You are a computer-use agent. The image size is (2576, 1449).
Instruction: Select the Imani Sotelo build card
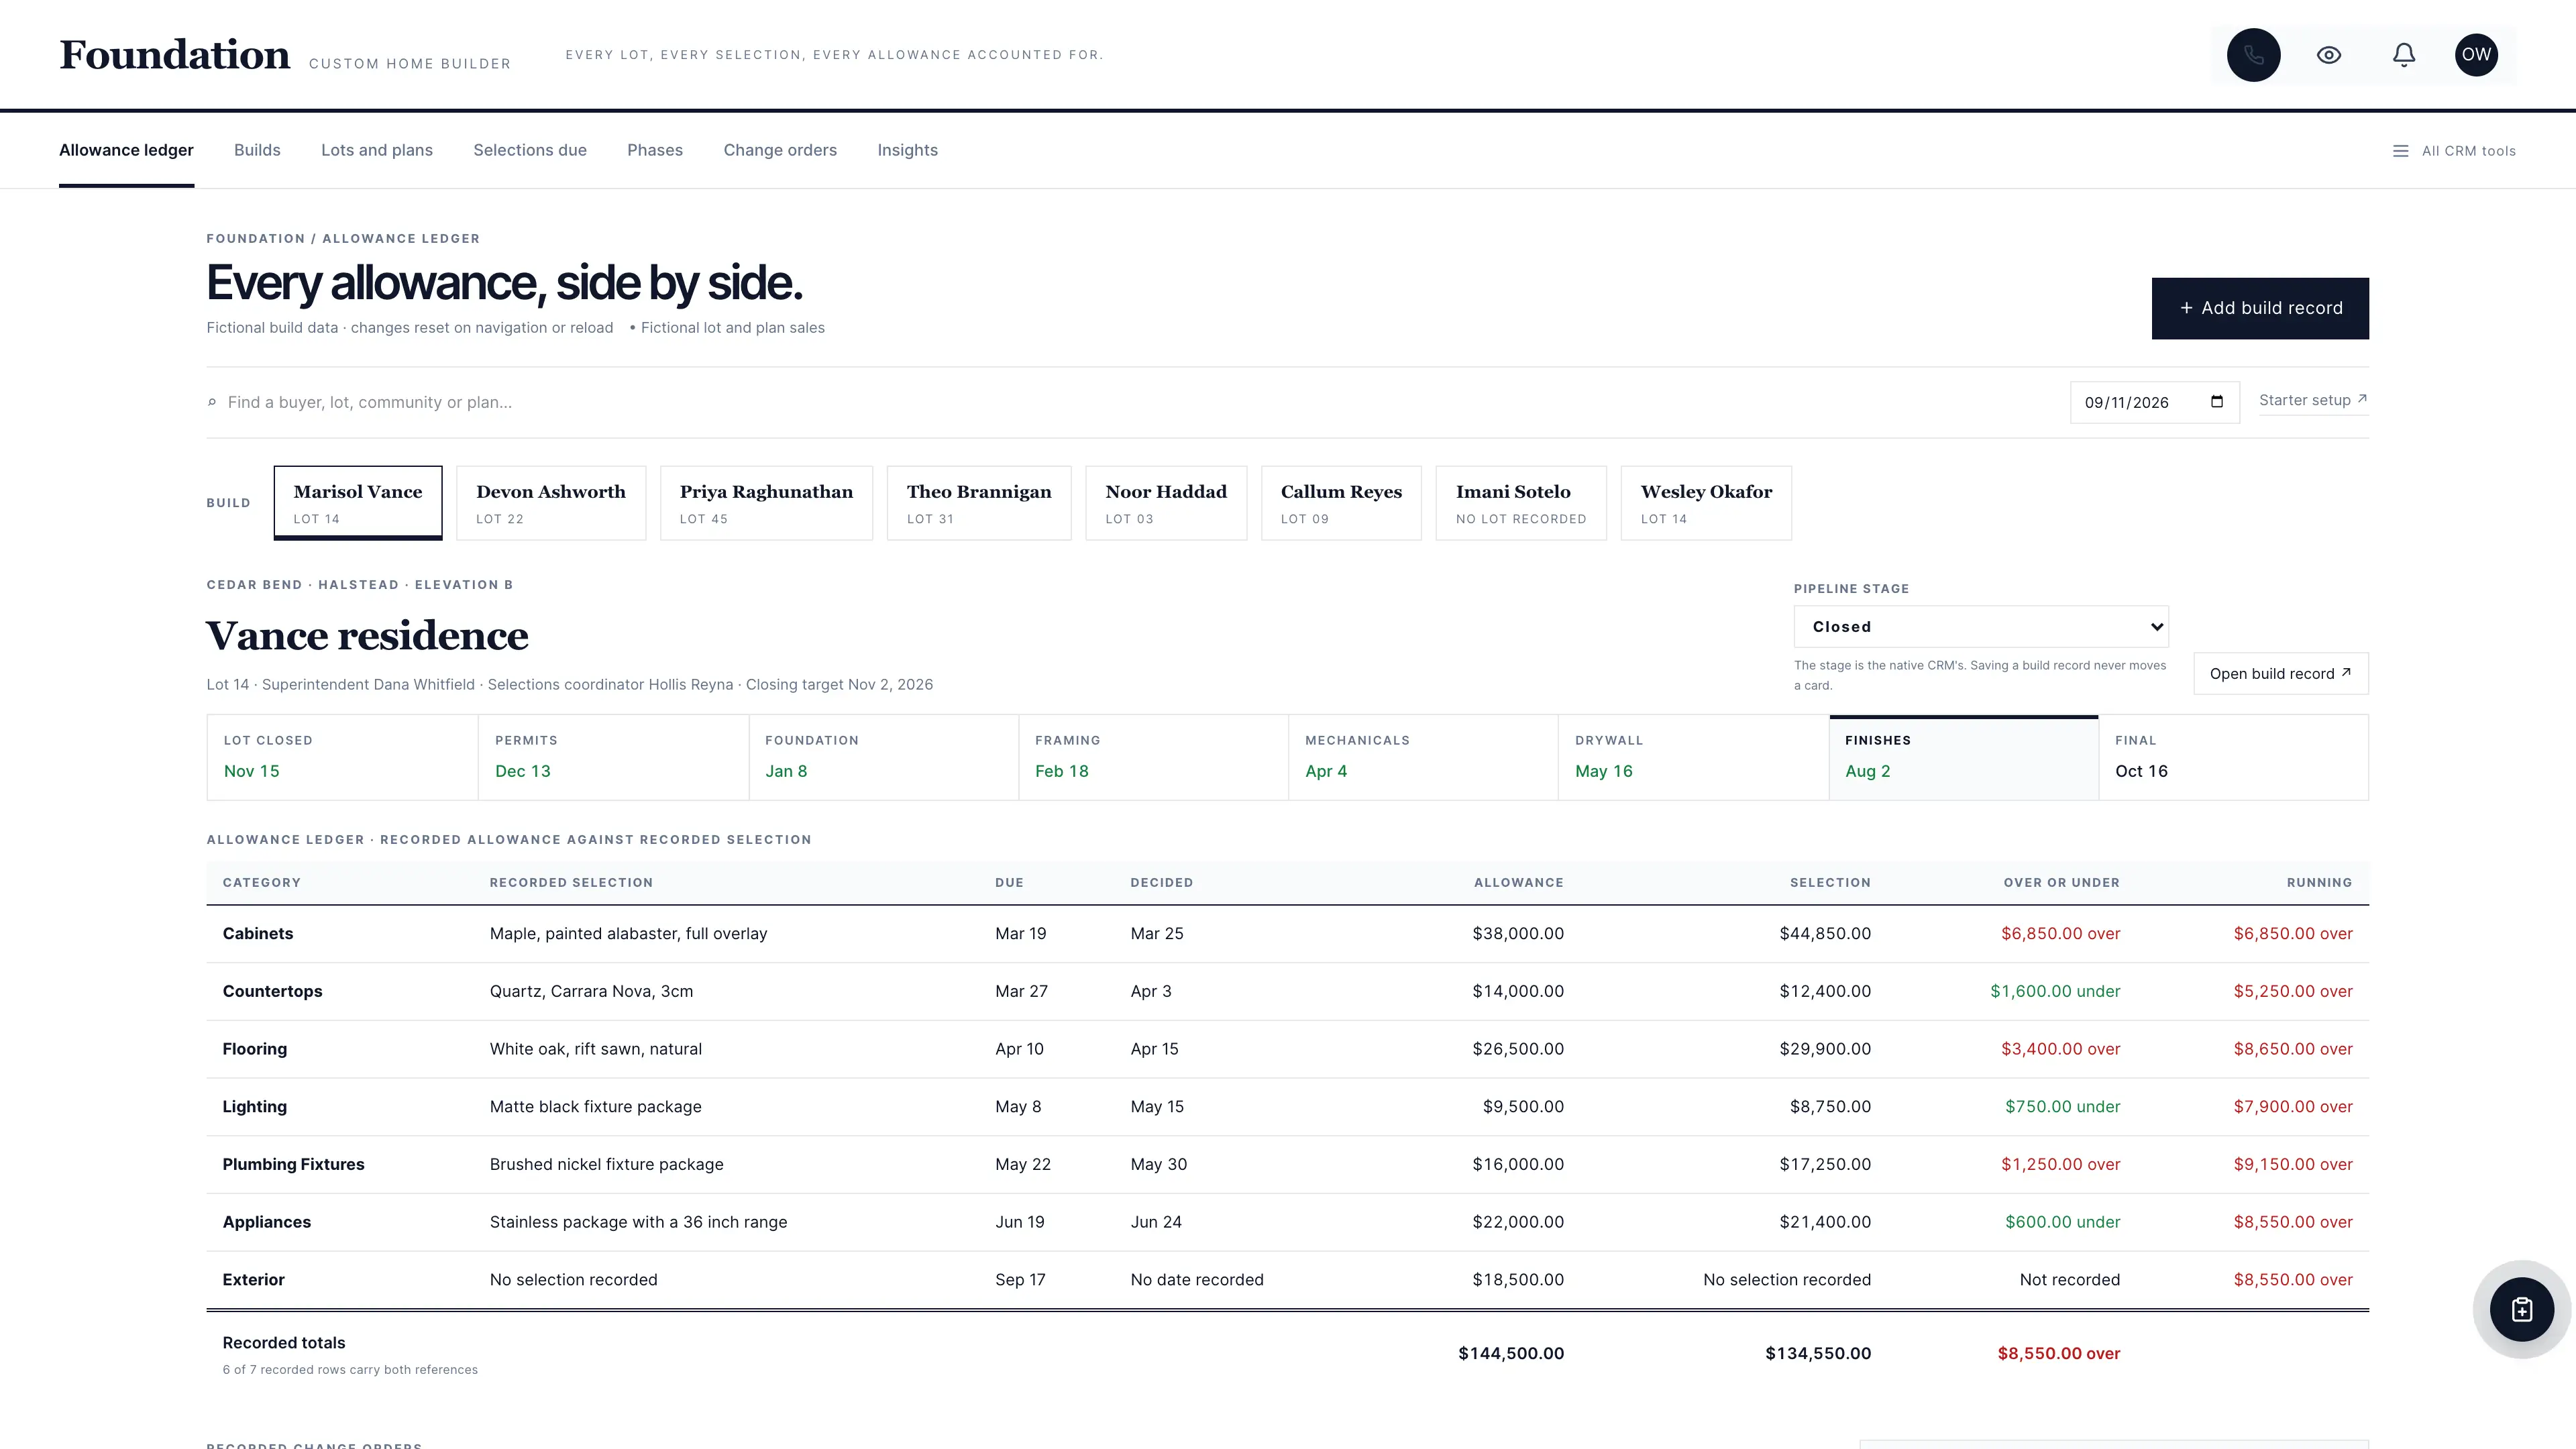(x=1521, y=503)
